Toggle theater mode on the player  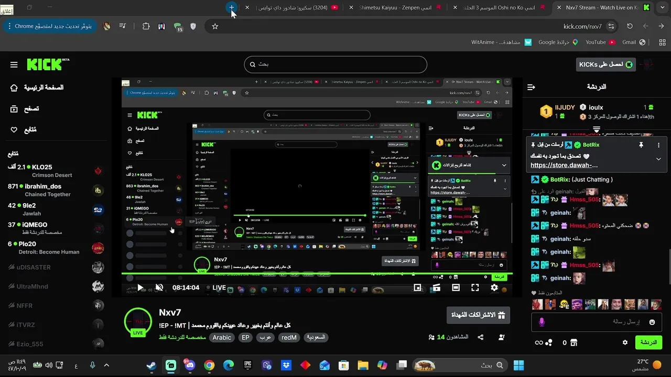(x=456, y=287)
